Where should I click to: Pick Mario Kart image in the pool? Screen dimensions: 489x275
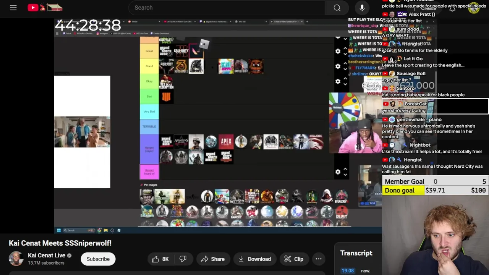[222, 196]
